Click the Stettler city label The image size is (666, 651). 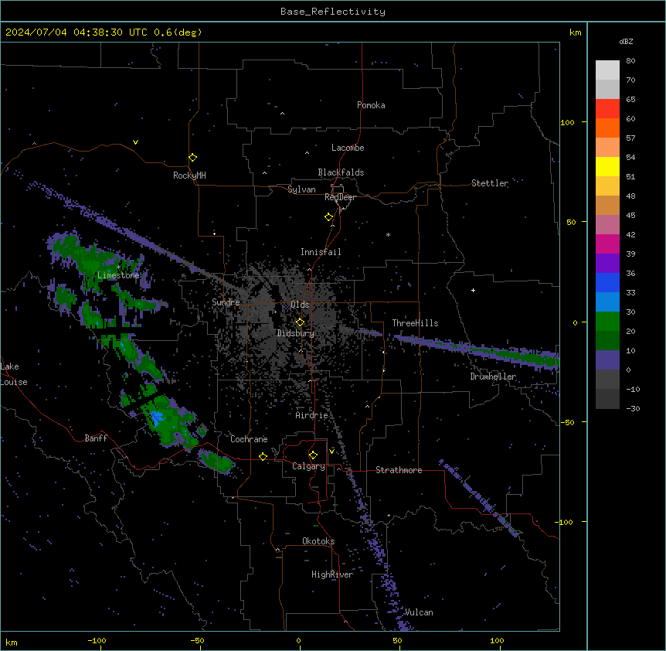point(490,183)
